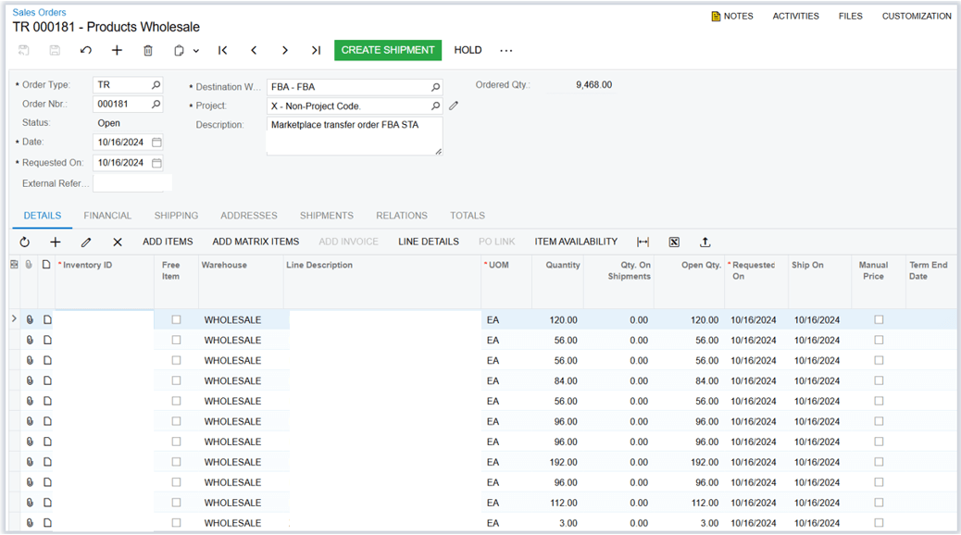This screenshot has width=961, height=535.
Task: Switch to the Shipments tab
Action: [326, 216]
